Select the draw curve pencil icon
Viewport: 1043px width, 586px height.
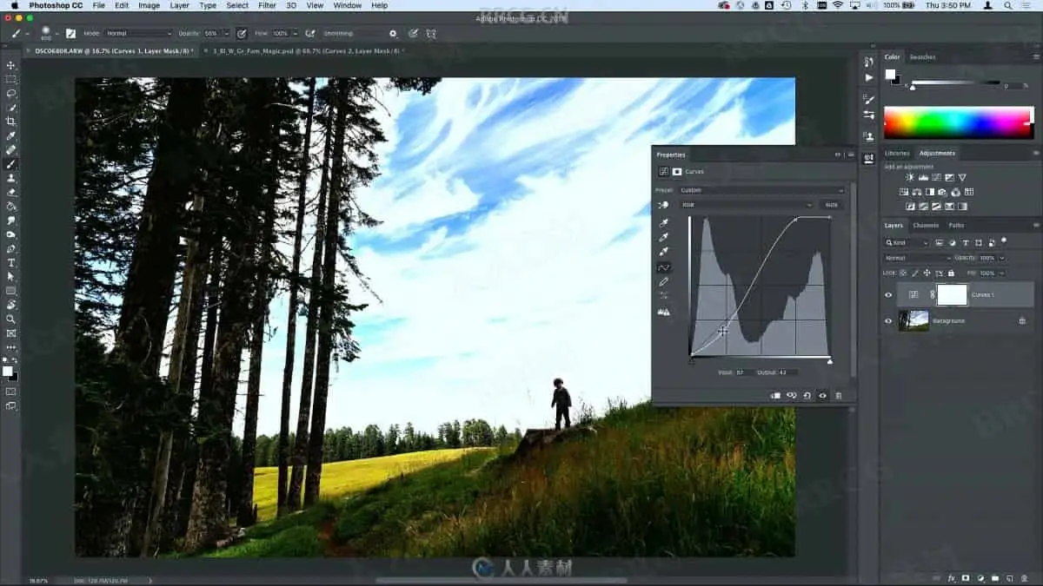(x=664, y=282)
